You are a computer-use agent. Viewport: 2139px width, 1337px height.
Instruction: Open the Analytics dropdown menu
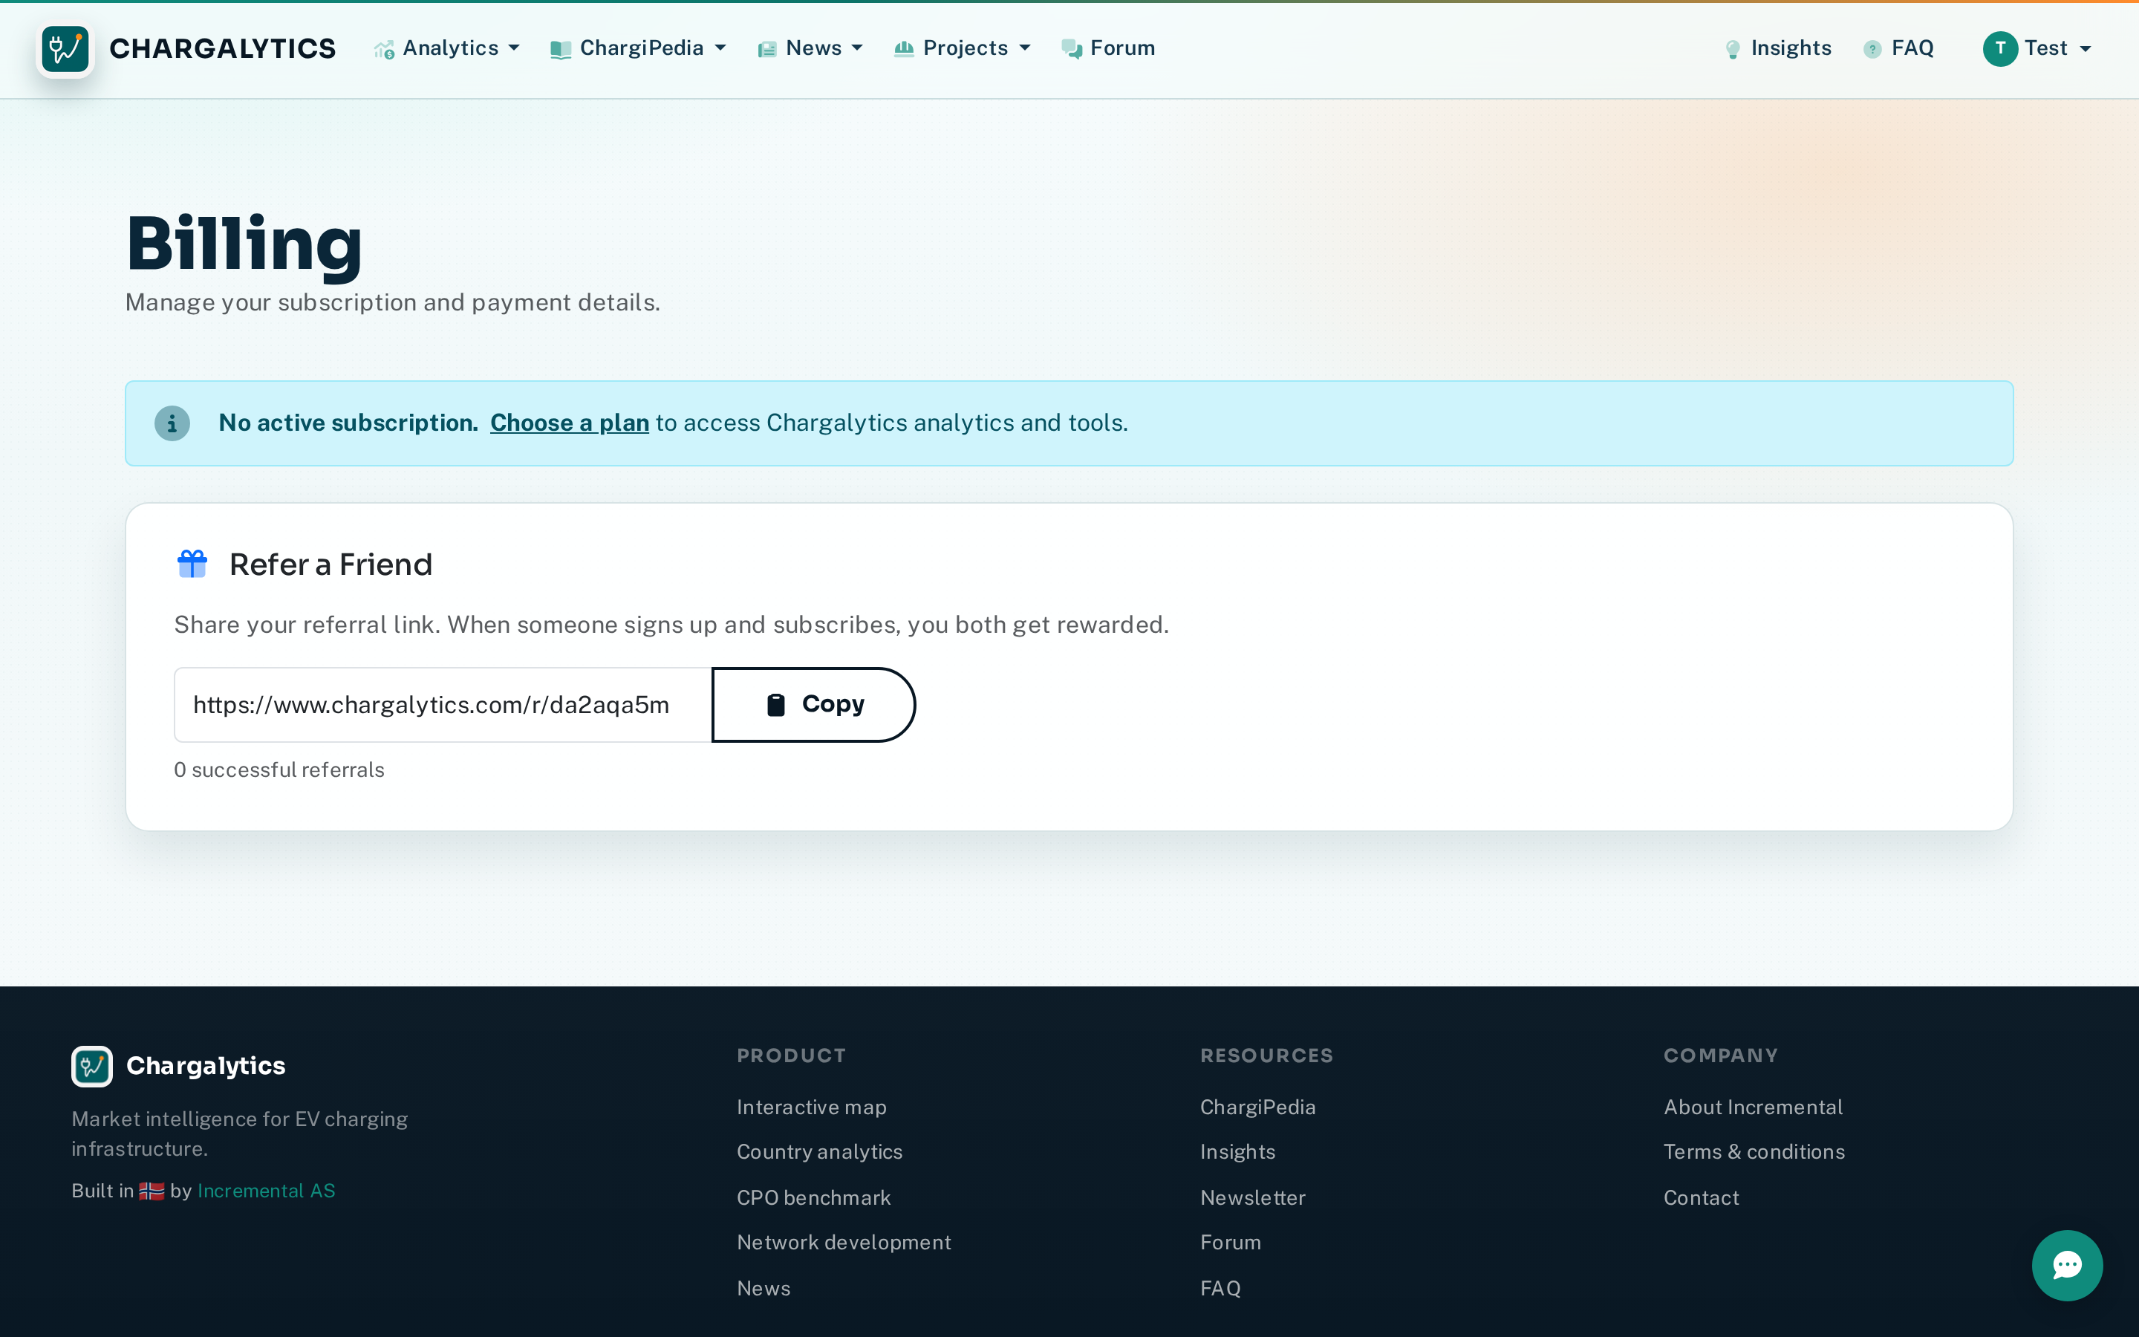[446, 48]
